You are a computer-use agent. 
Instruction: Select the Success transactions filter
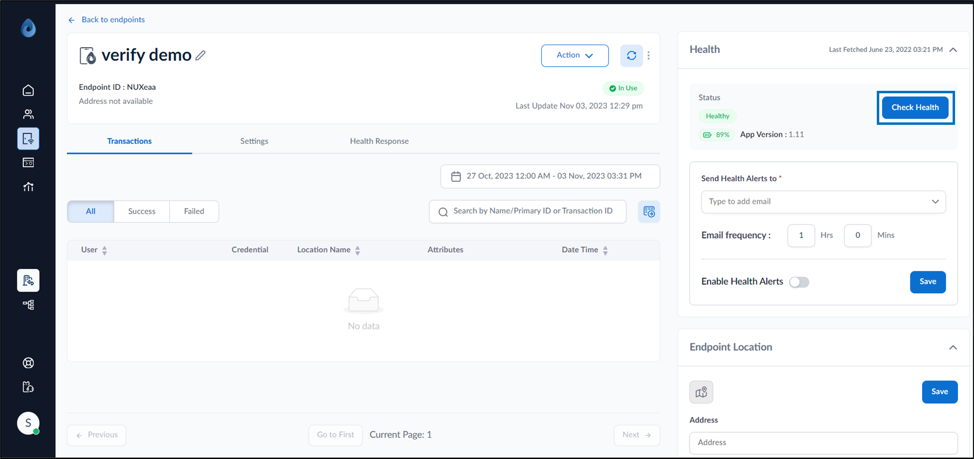point(141,211)
